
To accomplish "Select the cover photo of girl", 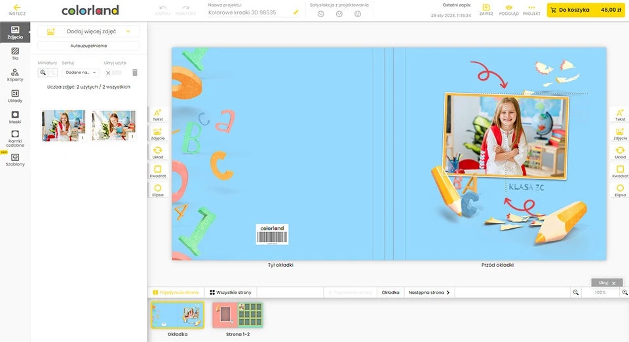I will click(x=506, y=136).
